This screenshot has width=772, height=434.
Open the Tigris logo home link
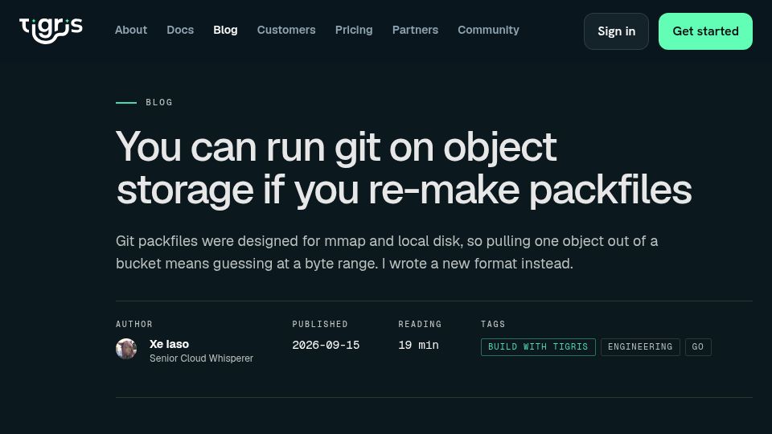51,30
